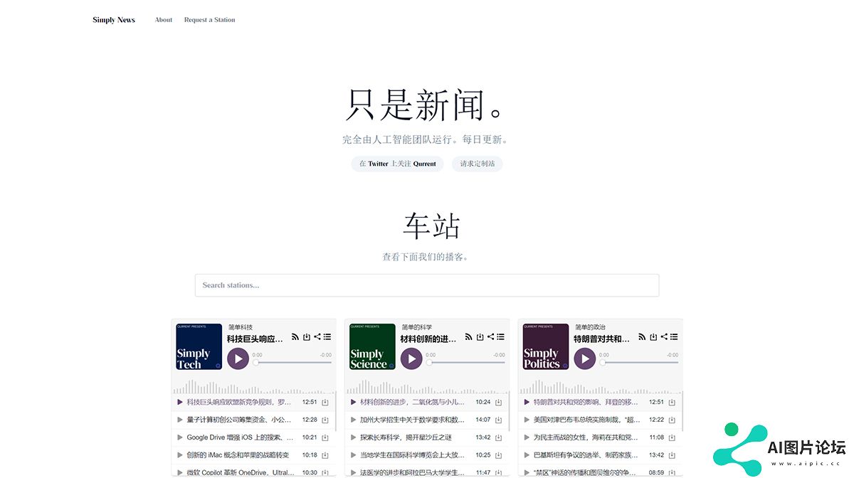Viewport: 854px width, 478px height.
Task: Toggle episode list on Simply Politics player
Action: click(x=674, y=337)
